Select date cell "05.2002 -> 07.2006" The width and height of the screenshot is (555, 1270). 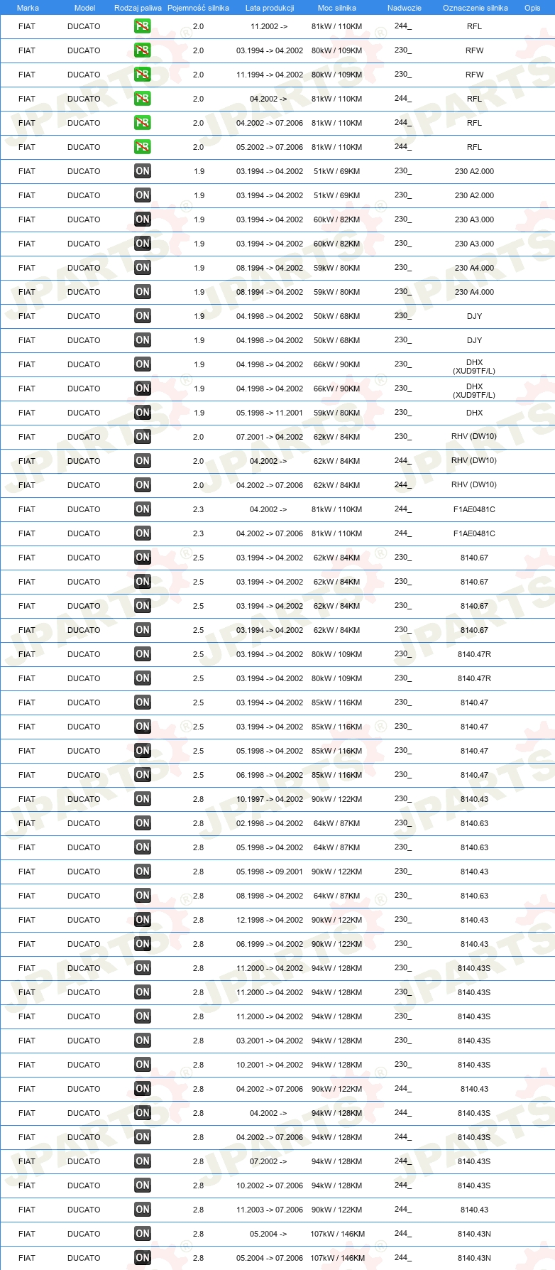[270, 147]
